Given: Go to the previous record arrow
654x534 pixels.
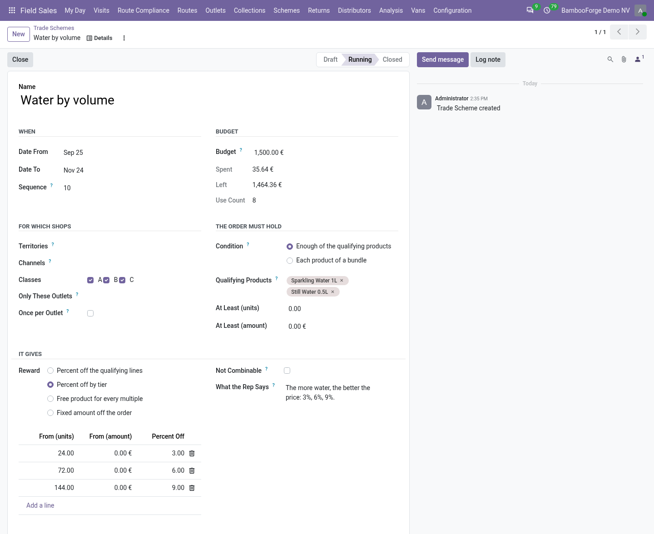Looking at the screenshot, I should pyautogui.click(x=619, y=32).
